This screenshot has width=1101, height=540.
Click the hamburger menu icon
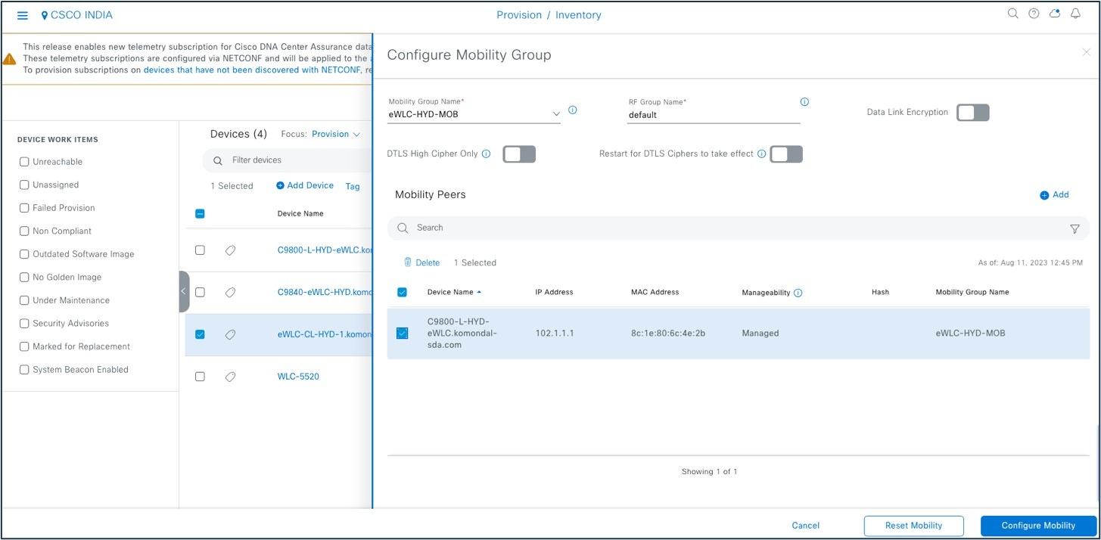click(x=22, y=15)
